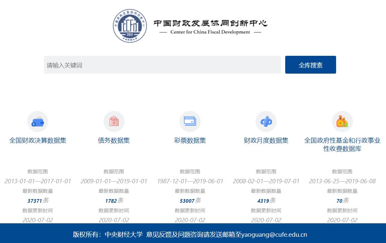
Task: Select the date range 2009-01-01—2019-01-01
Action: (114, 181)
